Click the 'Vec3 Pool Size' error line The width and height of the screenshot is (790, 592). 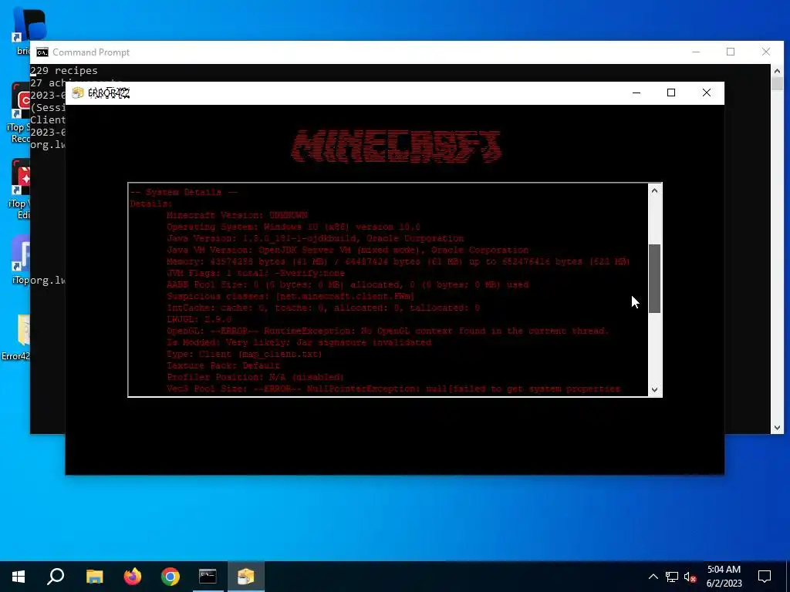[393, 389]
